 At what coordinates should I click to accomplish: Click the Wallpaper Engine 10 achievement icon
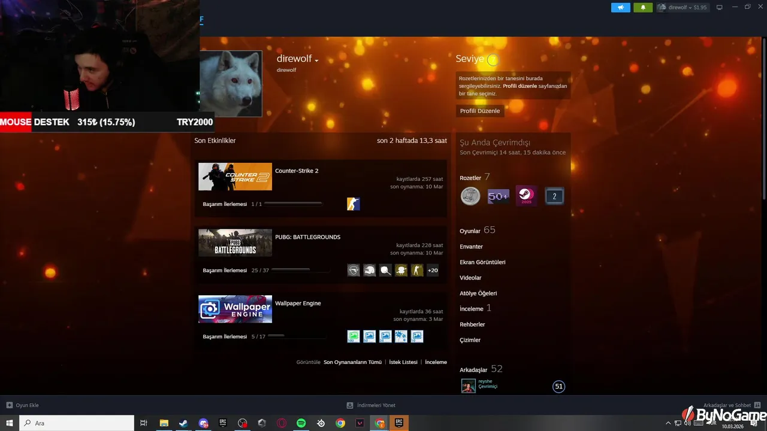tap(417, 336)
